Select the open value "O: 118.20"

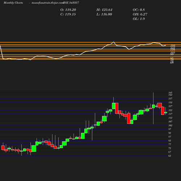pos(68,10)
